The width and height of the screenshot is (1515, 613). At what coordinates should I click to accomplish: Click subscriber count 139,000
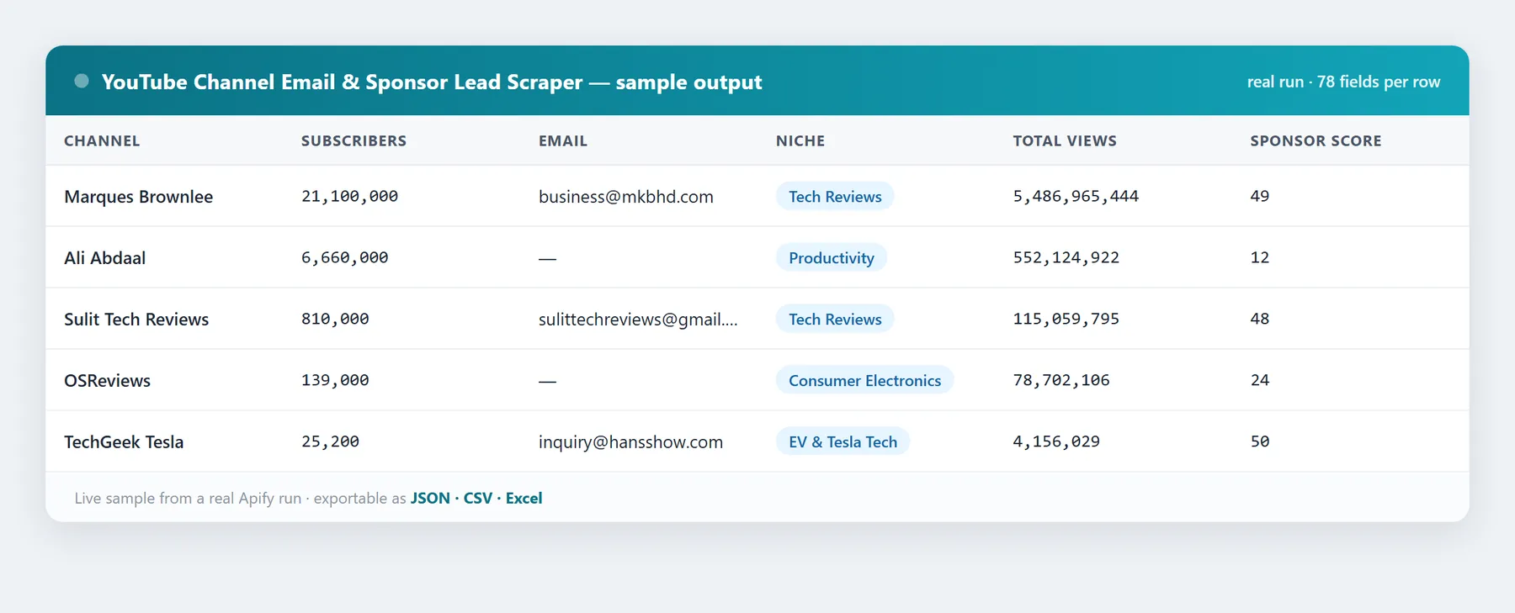(x=335, y=380)
